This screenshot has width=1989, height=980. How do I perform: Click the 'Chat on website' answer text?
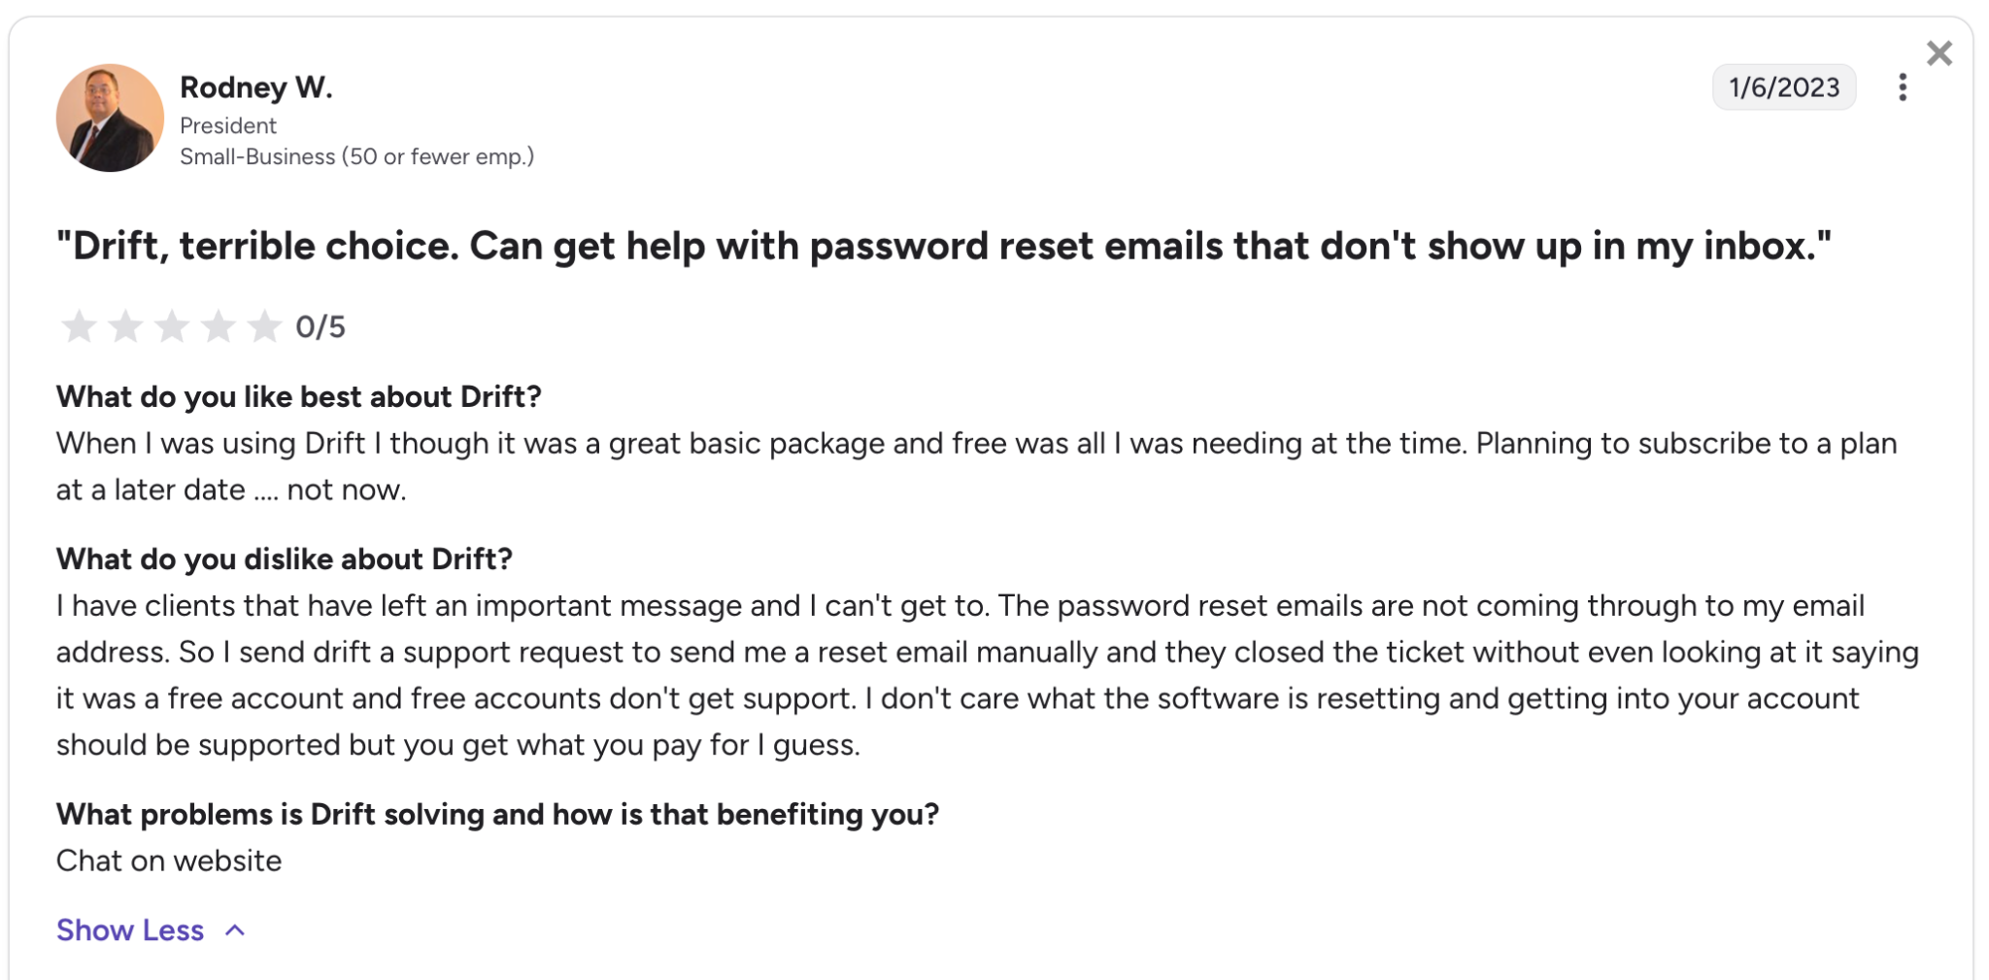tap(169, 860)
